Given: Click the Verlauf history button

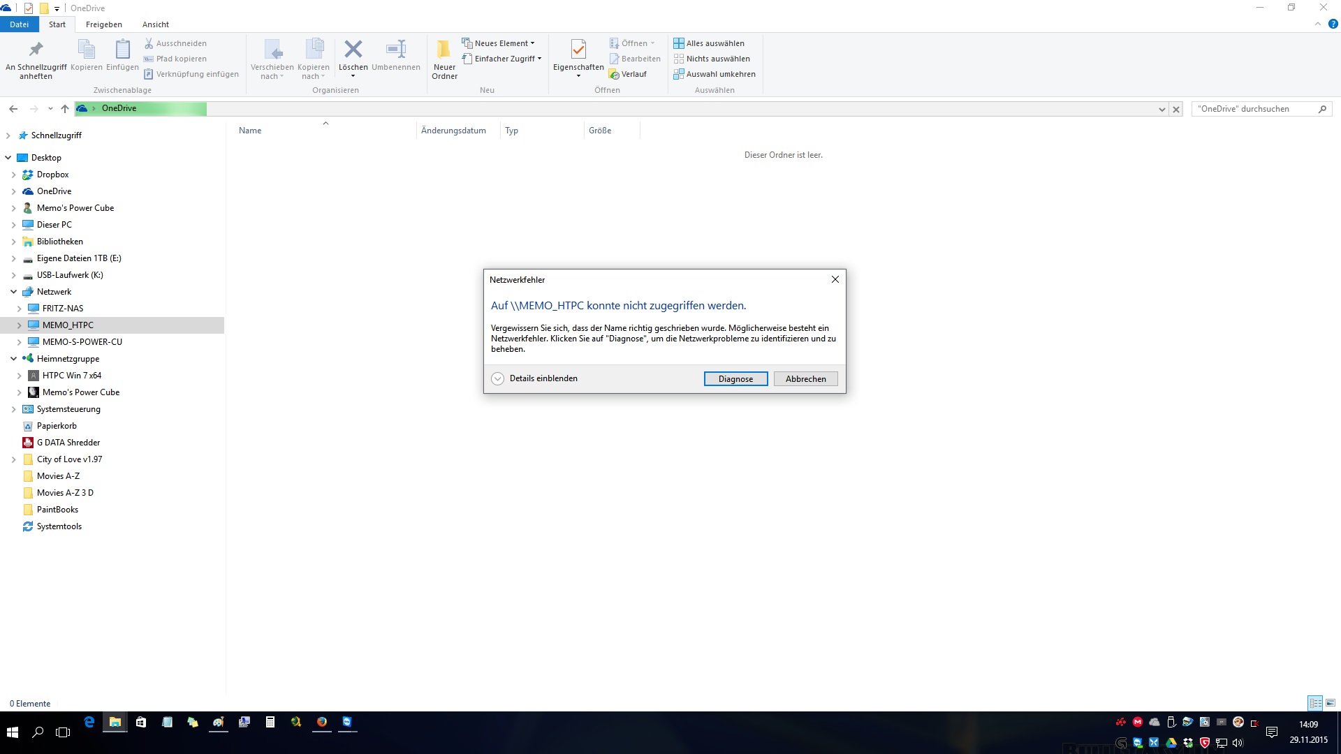Looking at the screenshot, I should (628, 74).
